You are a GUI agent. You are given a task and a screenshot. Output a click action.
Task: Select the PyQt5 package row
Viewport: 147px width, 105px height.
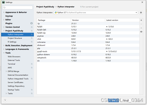point(88,27)
